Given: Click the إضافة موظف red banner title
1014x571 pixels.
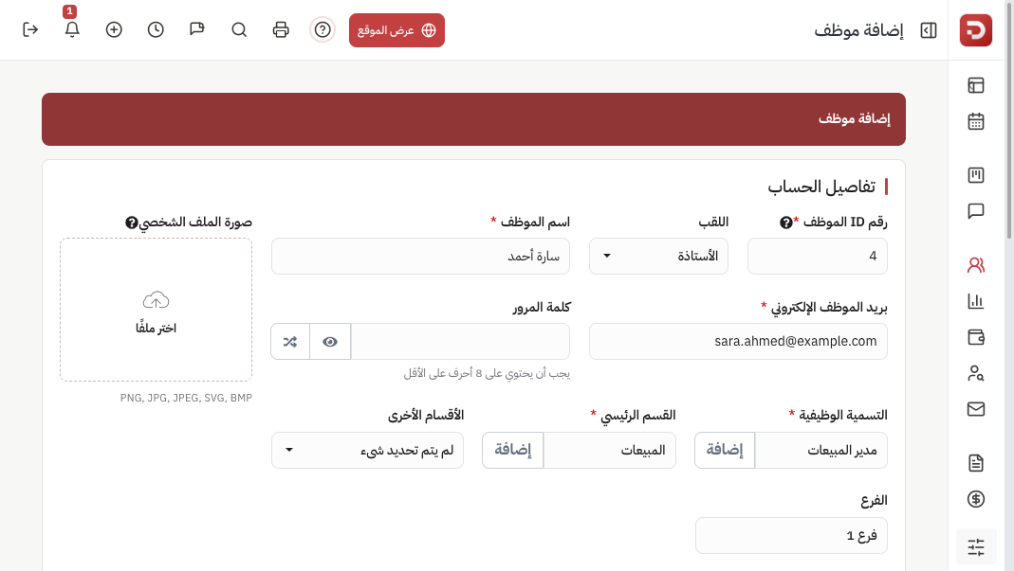Looking at the screenshot, I should (855, 119).
